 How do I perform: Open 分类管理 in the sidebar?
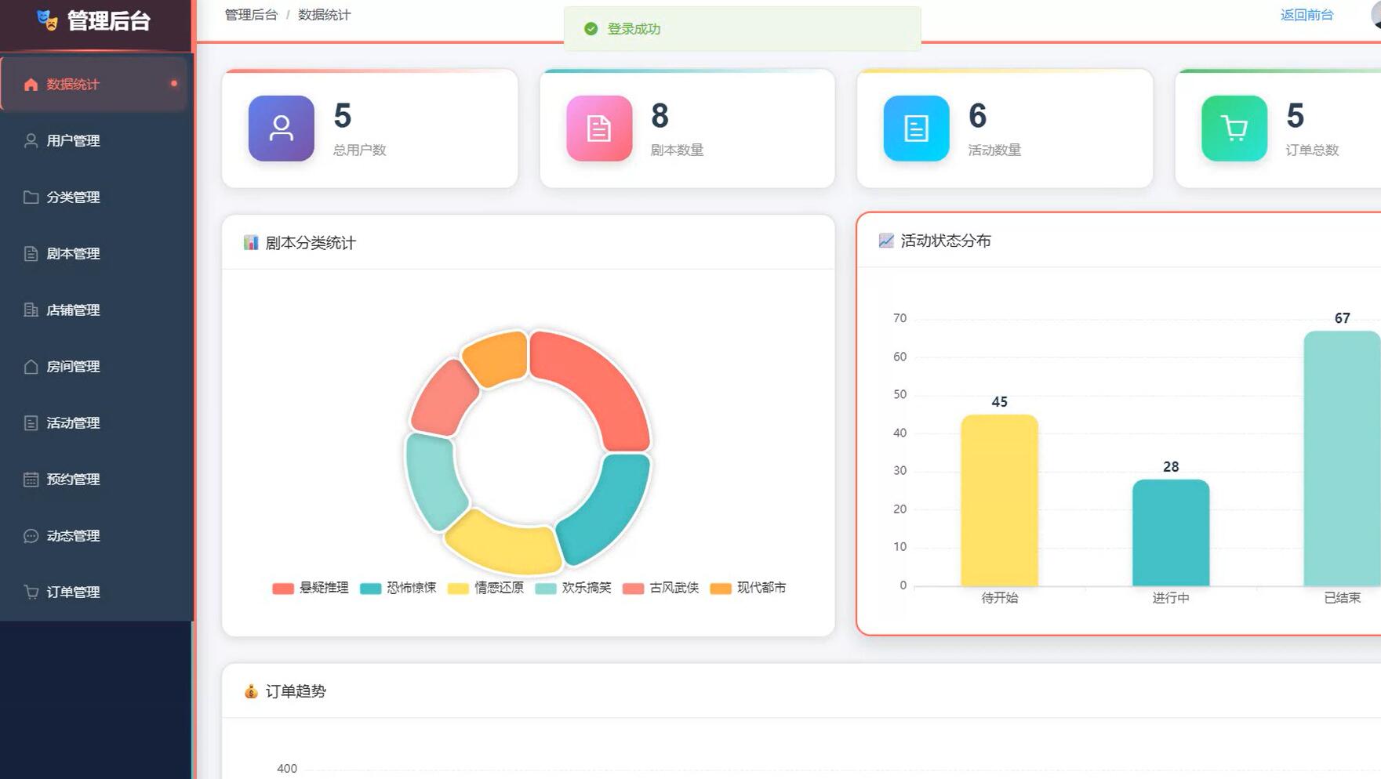tap(94, 197)
